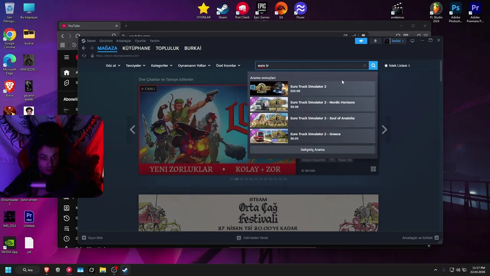Click YouTube tab in background browser
This screenshot has height=276, width=490.
coord(89,26)
